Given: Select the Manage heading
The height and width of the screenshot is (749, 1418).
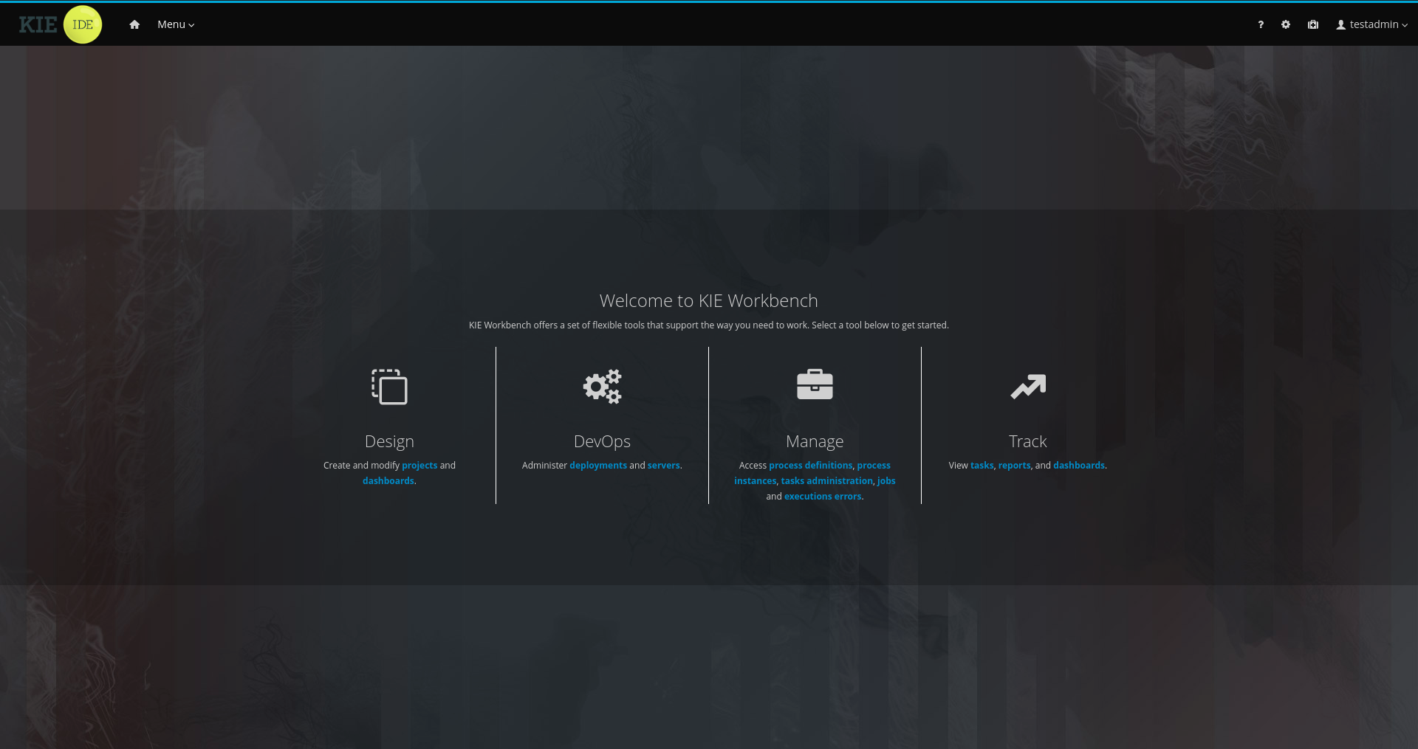Looking at the screenshot, I should [815, 441].
